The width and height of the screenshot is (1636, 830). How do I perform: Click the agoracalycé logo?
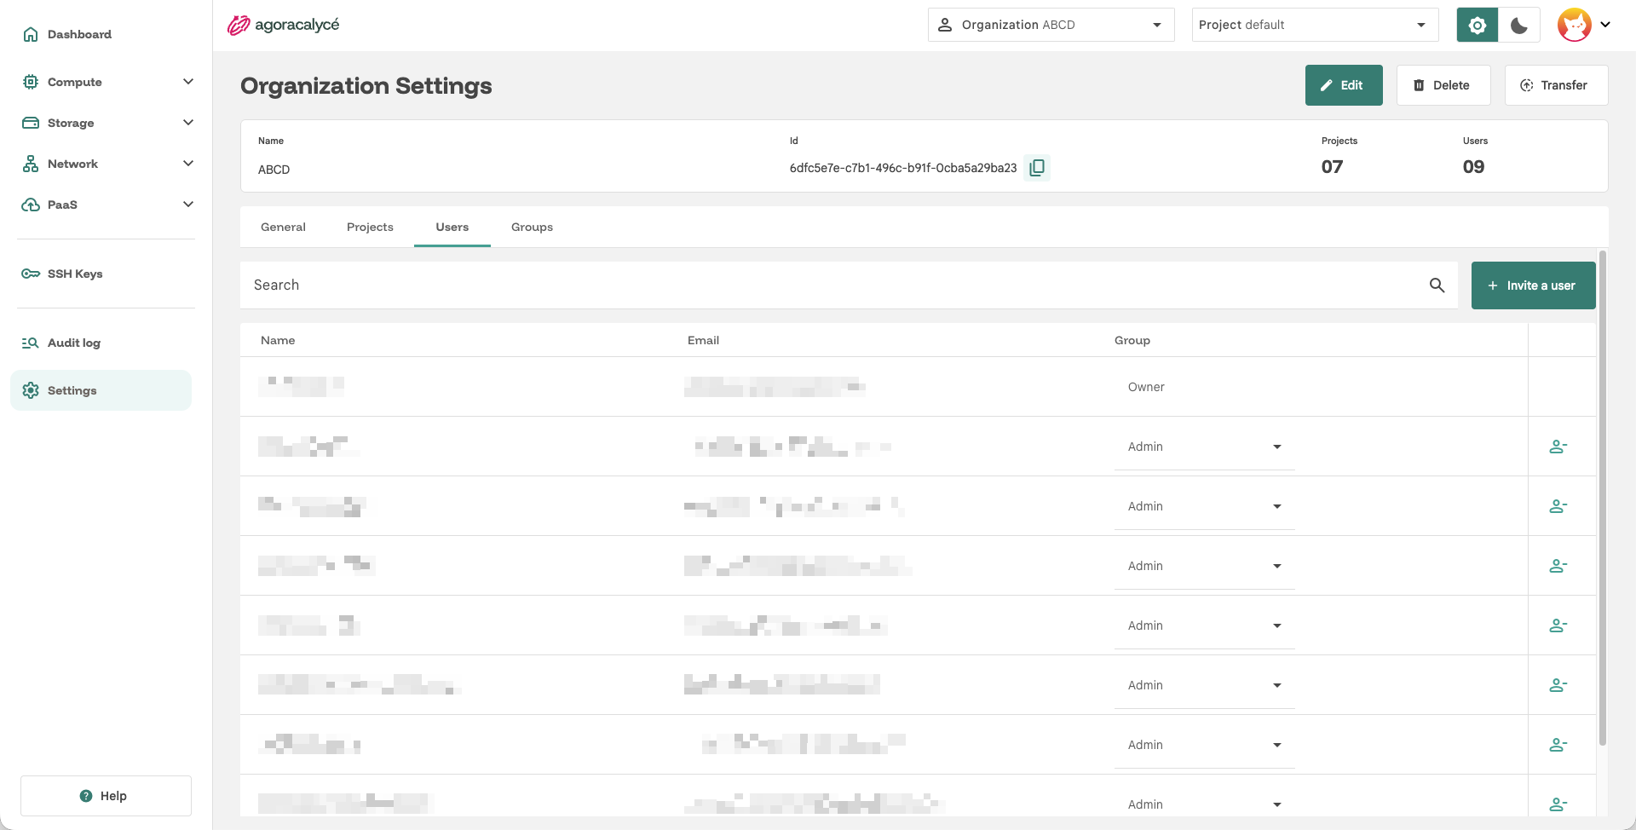283,25
